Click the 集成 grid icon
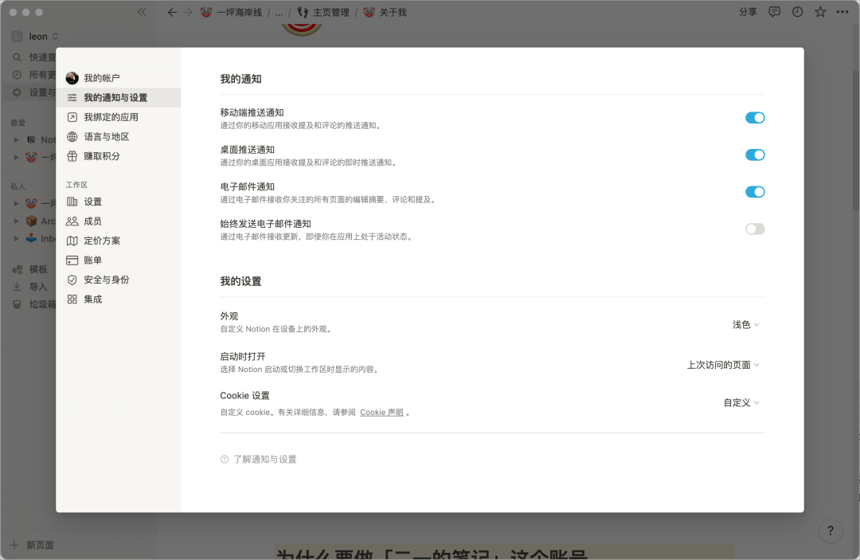Viewport: 860px width, 560px height. (72, 299)
